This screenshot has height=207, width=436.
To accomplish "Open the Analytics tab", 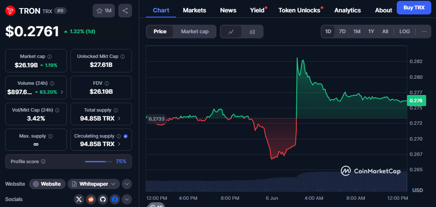I will (348, 10).
